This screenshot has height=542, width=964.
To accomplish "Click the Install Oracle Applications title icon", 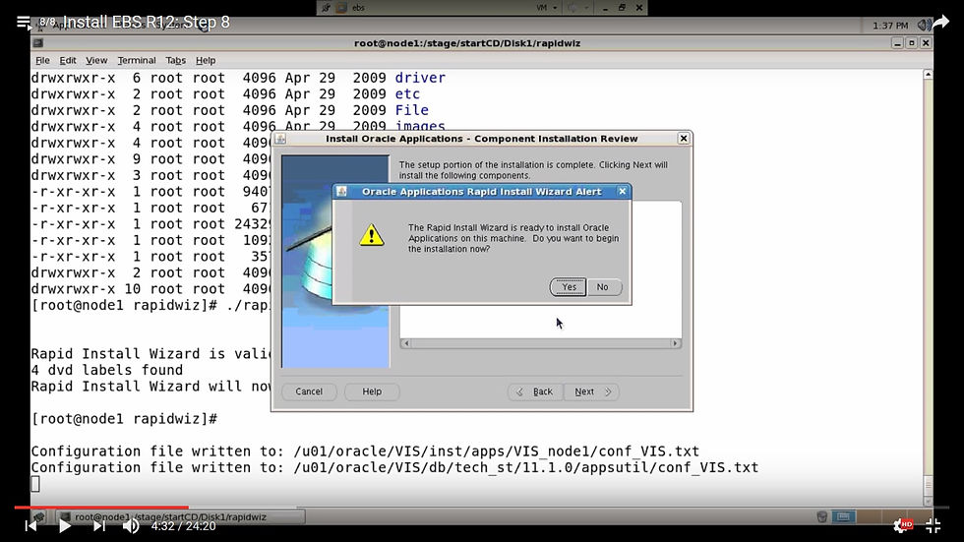I will click(x=280, y=139).
